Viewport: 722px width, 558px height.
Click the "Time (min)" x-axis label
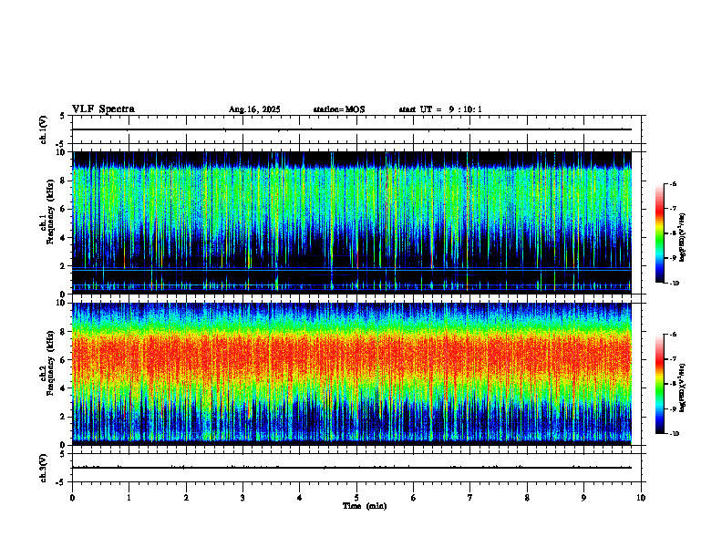point(365,506)
